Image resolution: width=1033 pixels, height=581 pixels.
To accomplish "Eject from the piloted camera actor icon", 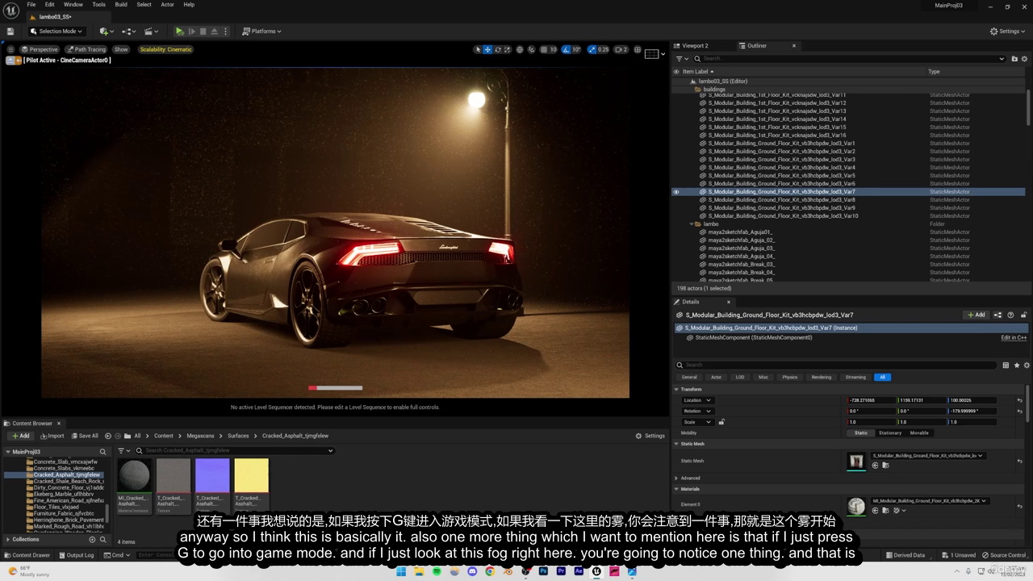I will click(10, 61).
